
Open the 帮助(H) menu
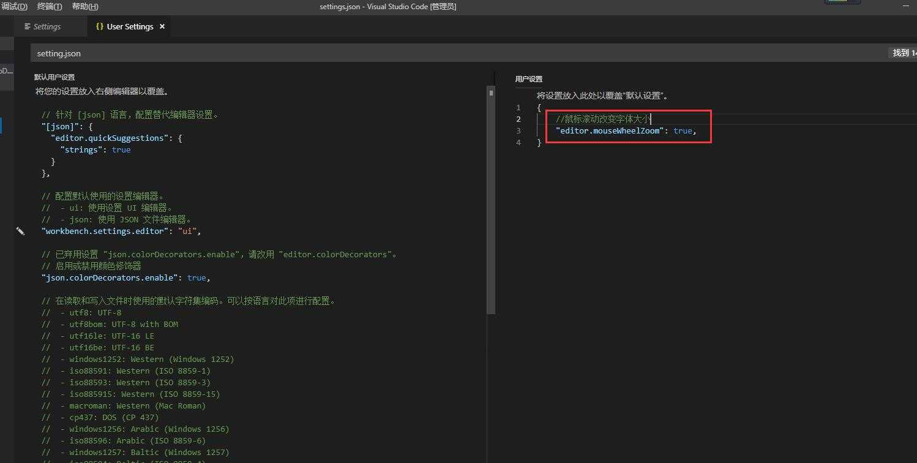click(x=85, y=6)
